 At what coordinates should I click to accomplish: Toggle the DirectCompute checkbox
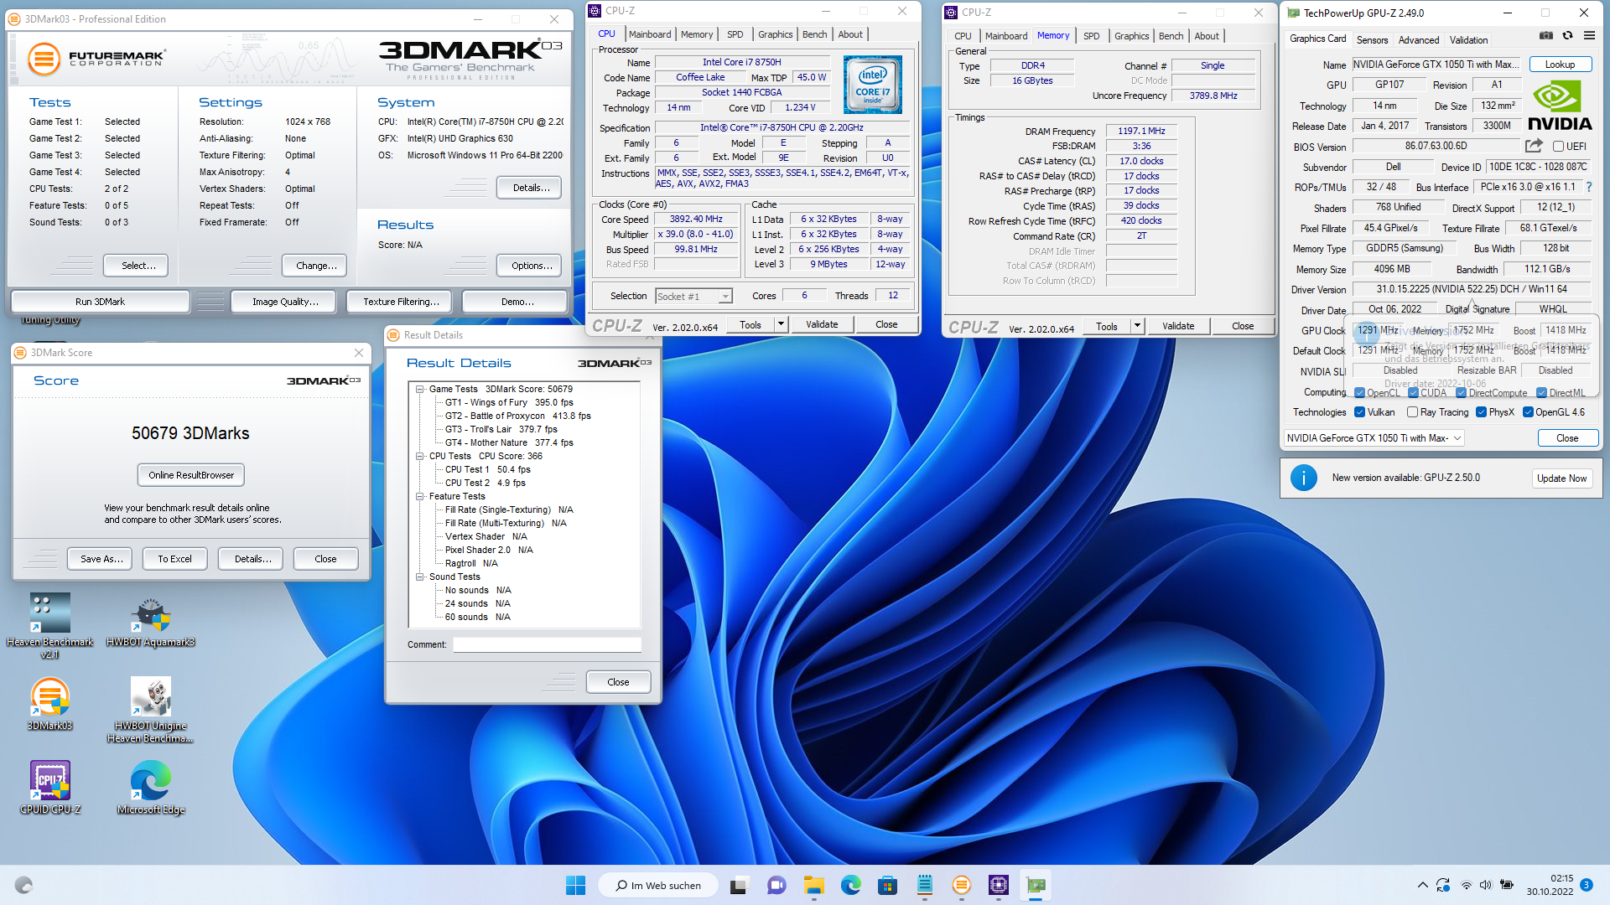1461,392
